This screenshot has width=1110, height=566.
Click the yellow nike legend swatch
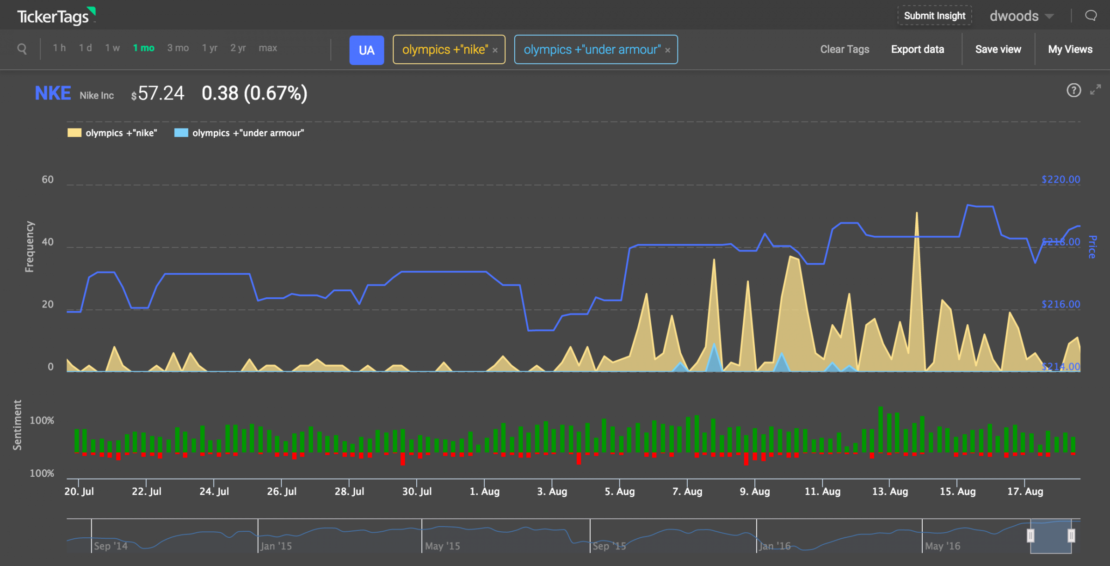pos(74,133)
